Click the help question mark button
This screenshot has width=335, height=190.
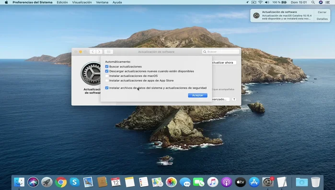pos(234,100)
